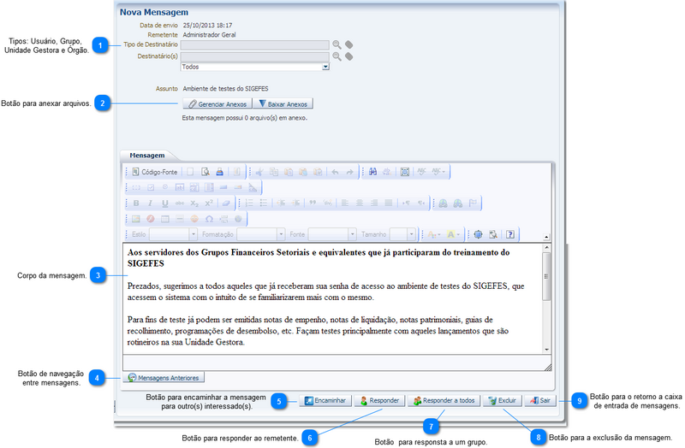The image size is (685, 448).
Task: Click the Block Quote icon
Action: 313,203
